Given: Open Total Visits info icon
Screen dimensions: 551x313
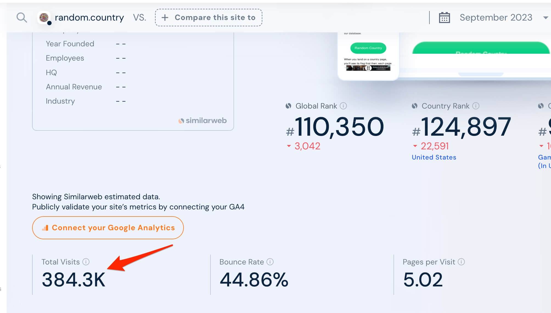Looking at the screenshot, I should coord(86,262).
